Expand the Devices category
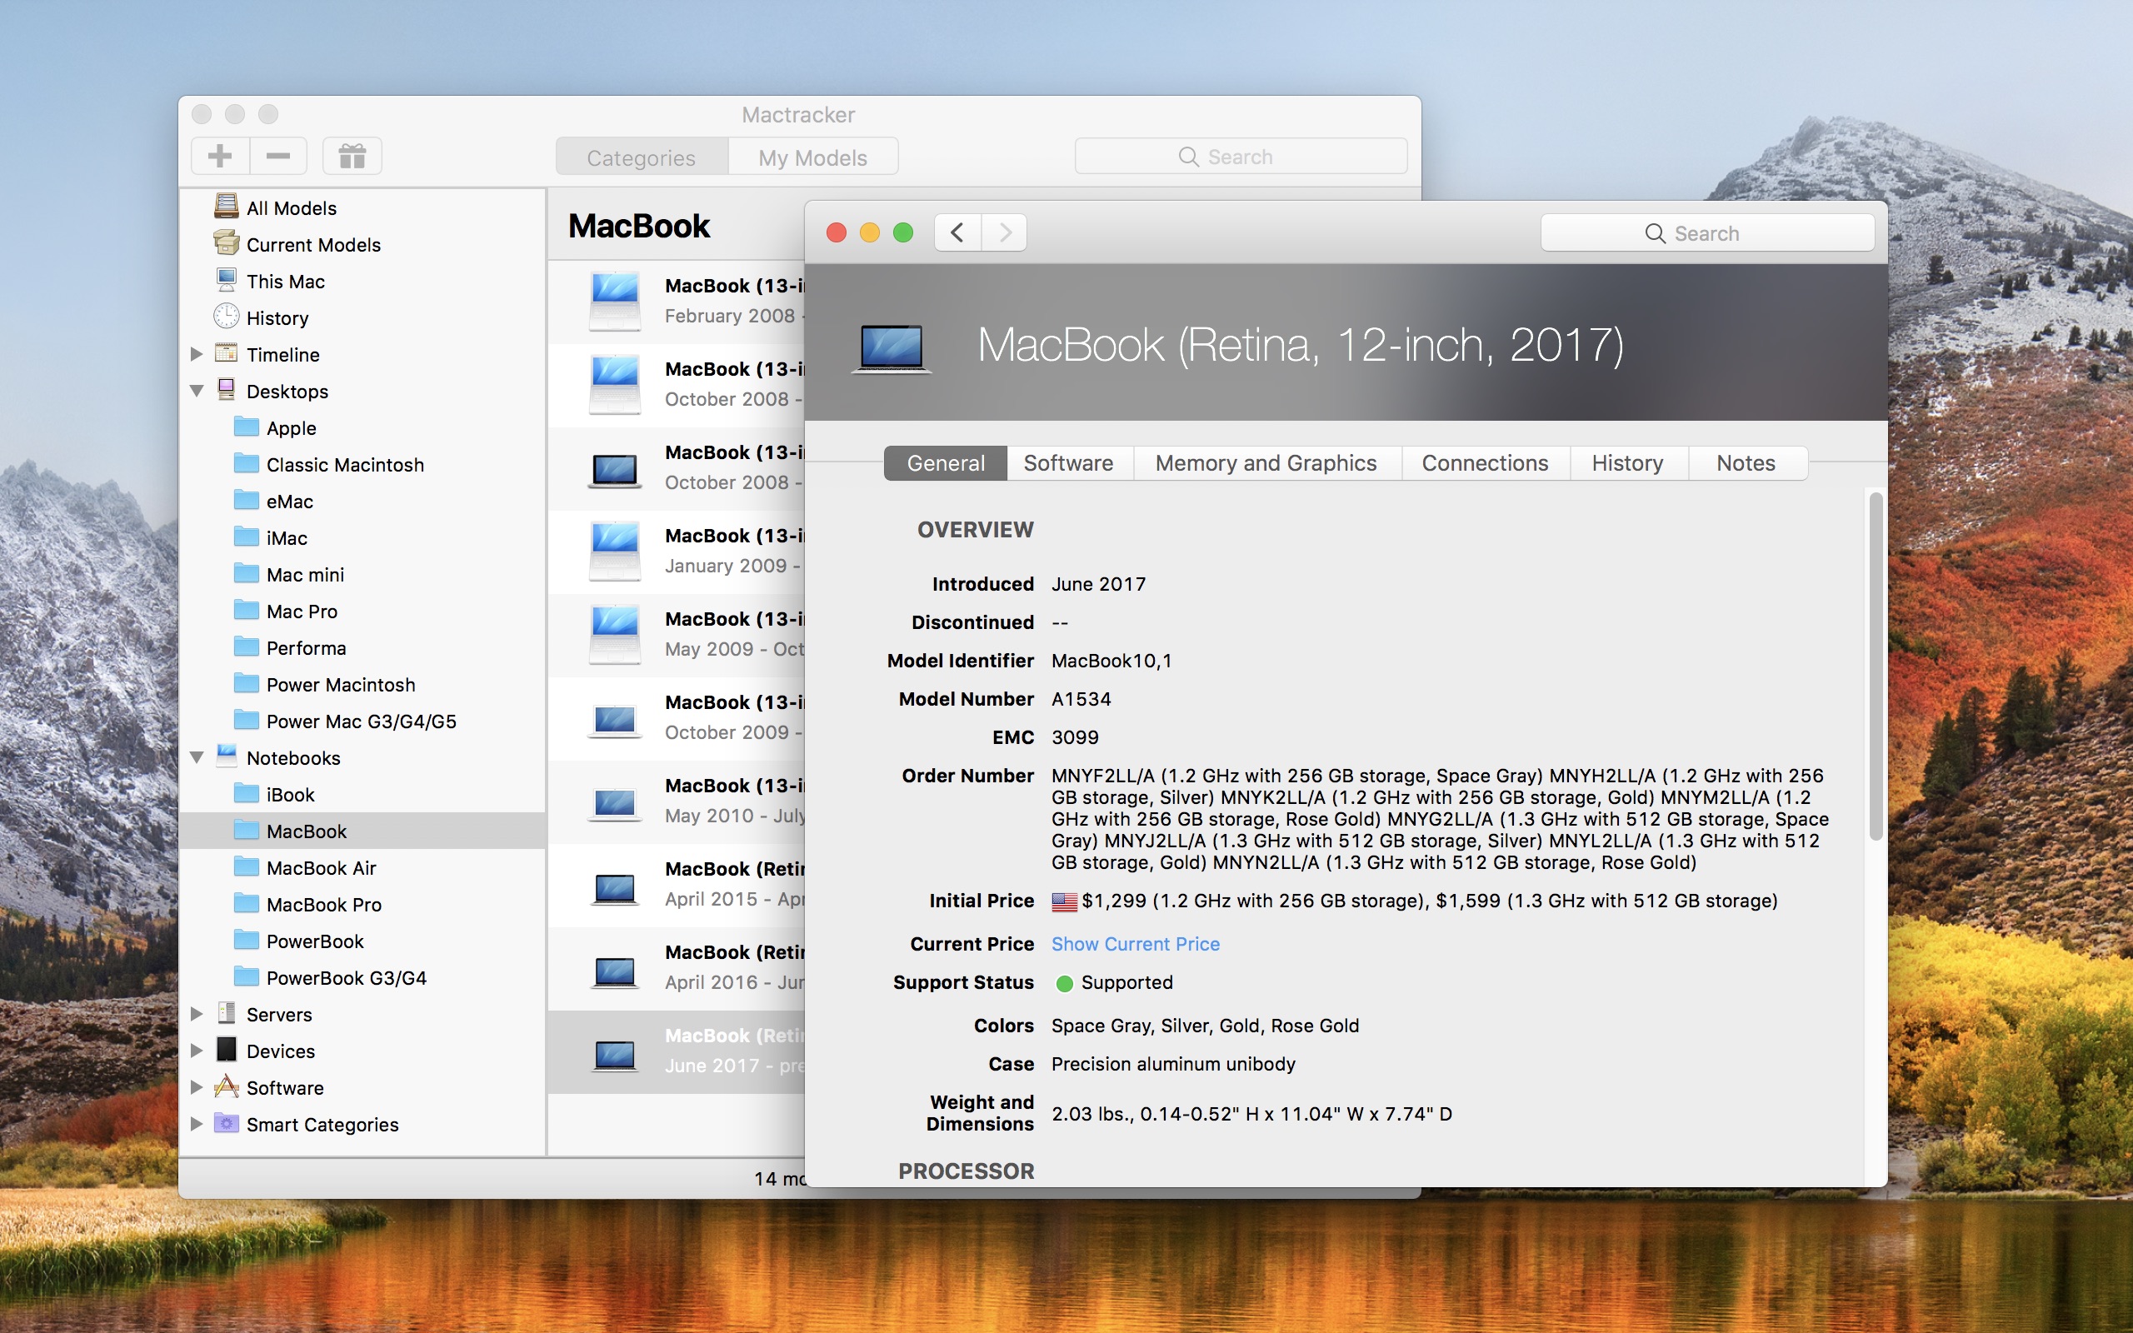 coord(197,1051)
